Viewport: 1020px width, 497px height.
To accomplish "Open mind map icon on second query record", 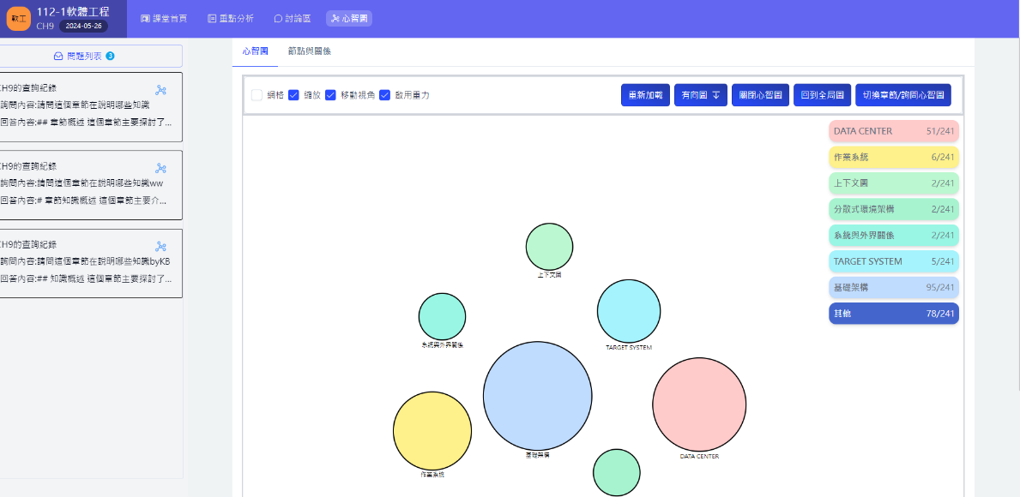I will 160,168.
